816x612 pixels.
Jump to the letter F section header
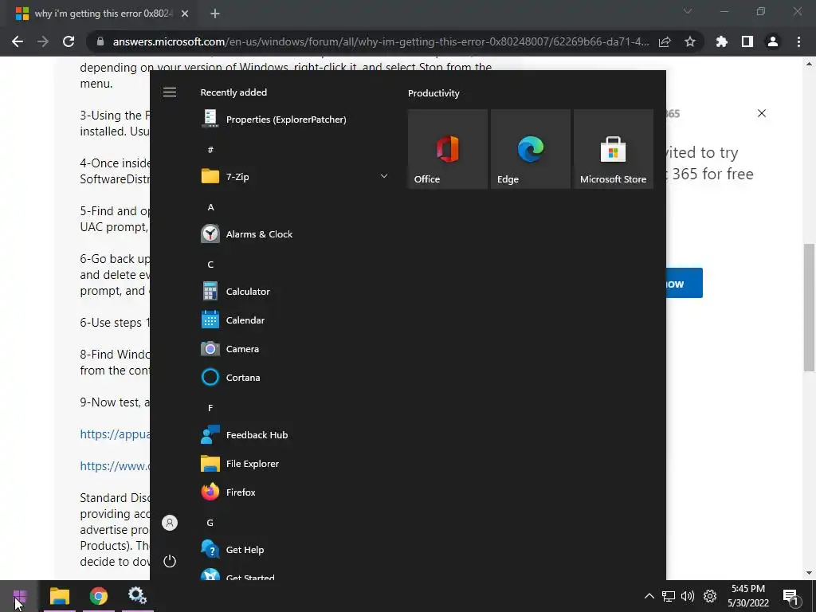(210, 408)
